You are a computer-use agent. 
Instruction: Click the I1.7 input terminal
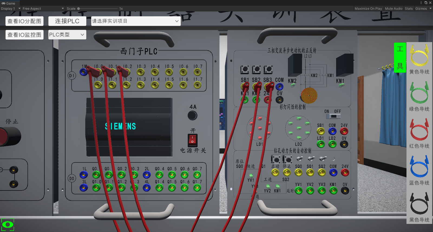pyautogui.click(x=197, y=85)
